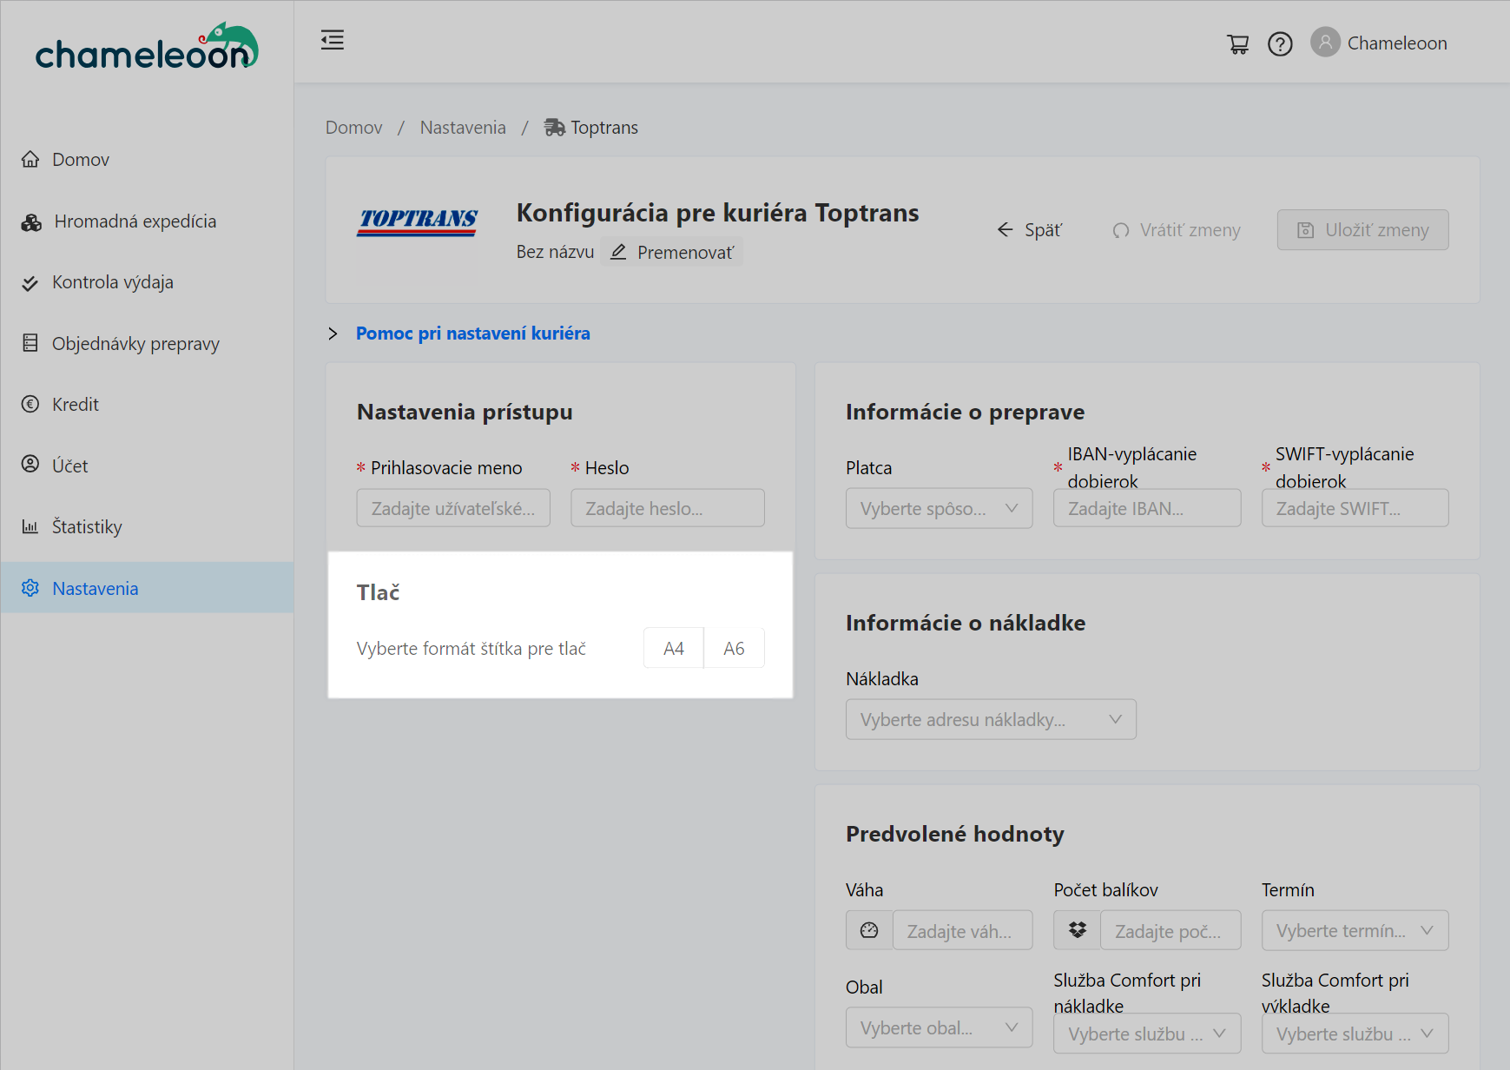Click the pencil icon next to Premenovať

pos(618,252)
